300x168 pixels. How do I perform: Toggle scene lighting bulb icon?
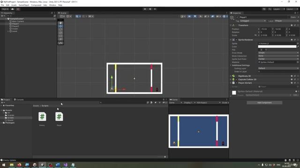tap(195, 16)
